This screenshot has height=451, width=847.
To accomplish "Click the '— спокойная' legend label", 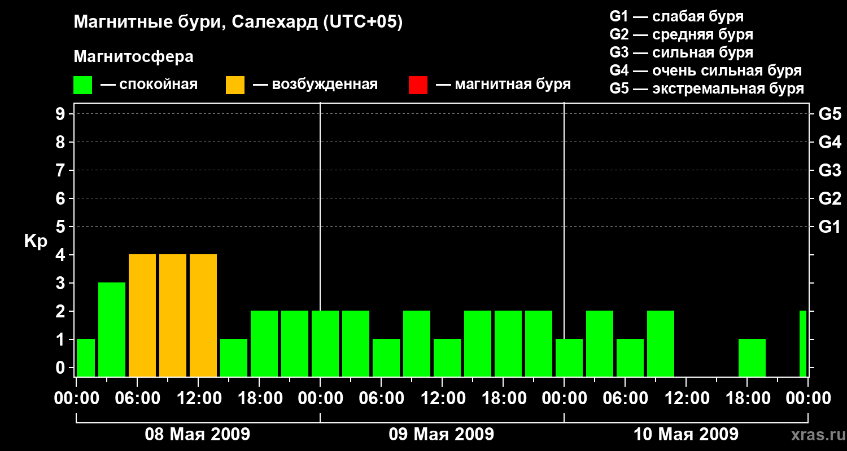I will point(149,85).
